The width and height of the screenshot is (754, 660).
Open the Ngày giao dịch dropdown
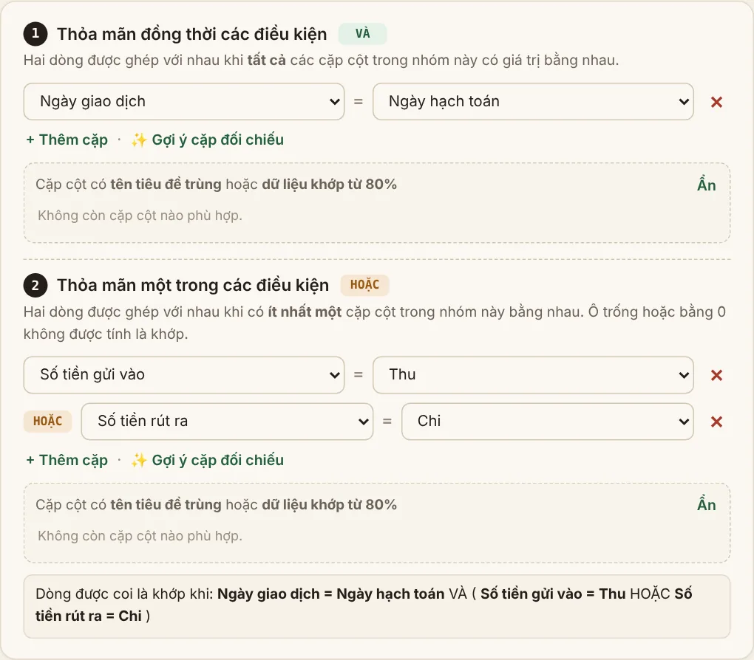click(x=183, y=102)
